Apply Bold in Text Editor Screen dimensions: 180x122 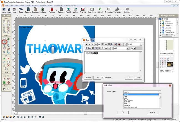coord(86,44)
